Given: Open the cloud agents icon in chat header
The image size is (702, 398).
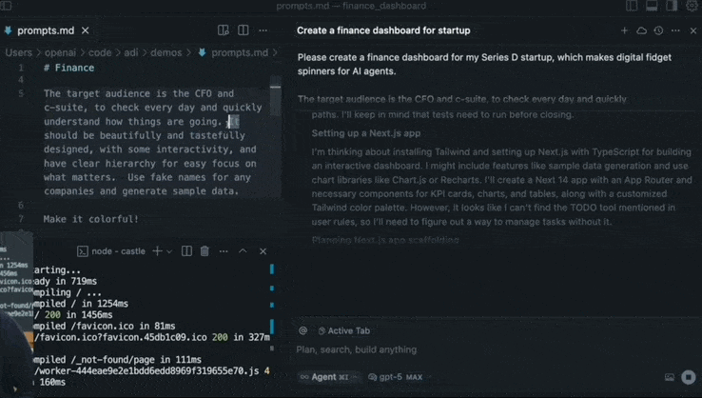Looking at the screenshot, I should tap(641, 30).
